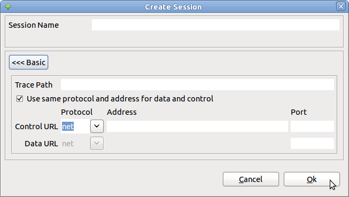The image size is (349, 197).
Task: Cancel the session creation
Action: click(251, 179)
